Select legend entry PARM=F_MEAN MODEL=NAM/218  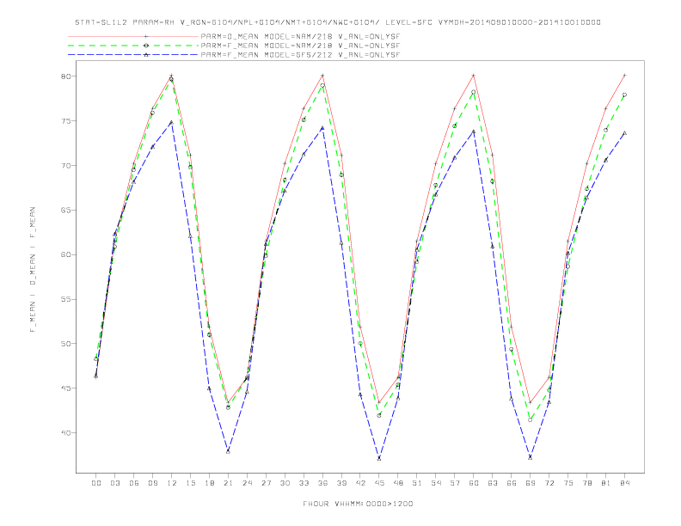click(x=300, y=46)
